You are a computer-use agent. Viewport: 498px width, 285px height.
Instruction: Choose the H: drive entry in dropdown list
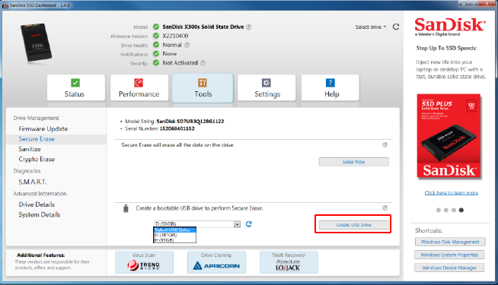pos(174,240)
